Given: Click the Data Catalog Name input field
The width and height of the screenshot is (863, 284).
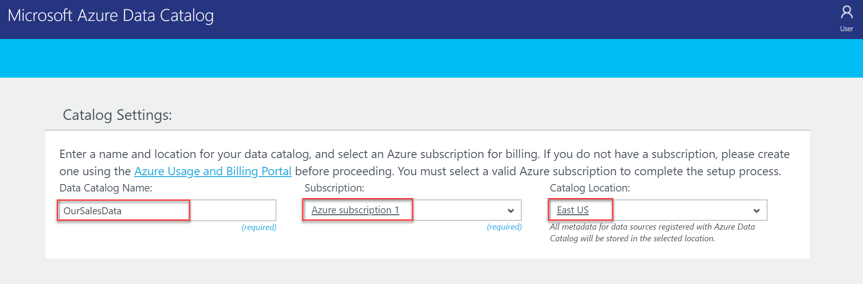Looking at the screenshot, I should (168, 211).
